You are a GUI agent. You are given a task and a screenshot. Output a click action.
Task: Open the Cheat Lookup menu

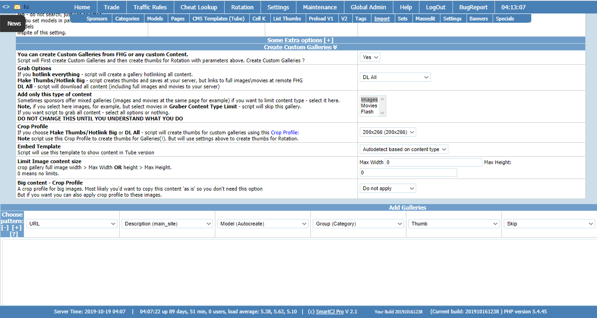(199, 7)
